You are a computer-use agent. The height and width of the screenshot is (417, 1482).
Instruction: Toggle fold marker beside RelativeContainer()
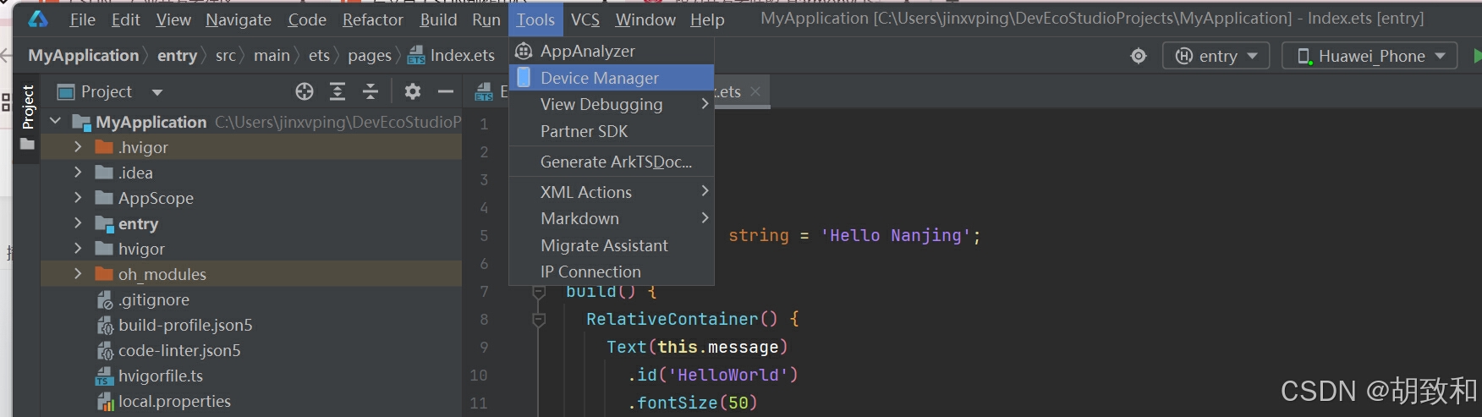tap(539, 320)
